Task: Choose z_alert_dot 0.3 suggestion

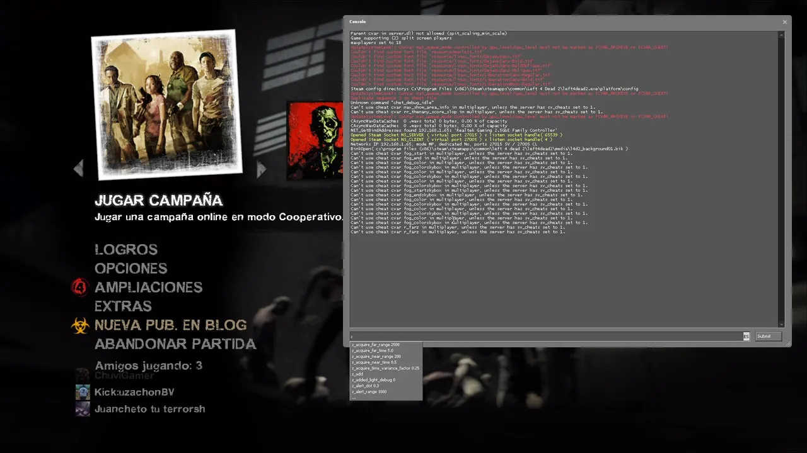Action: pyautogui.click(x=366, y=386)
